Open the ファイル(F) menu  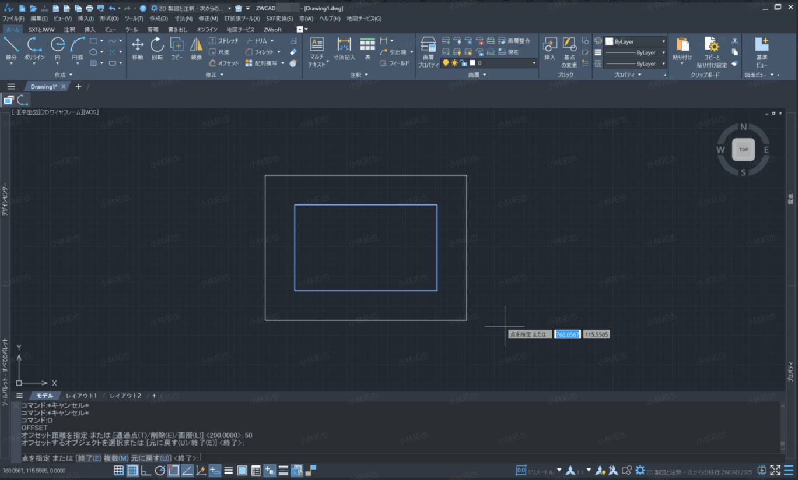[x=13, y=19]
